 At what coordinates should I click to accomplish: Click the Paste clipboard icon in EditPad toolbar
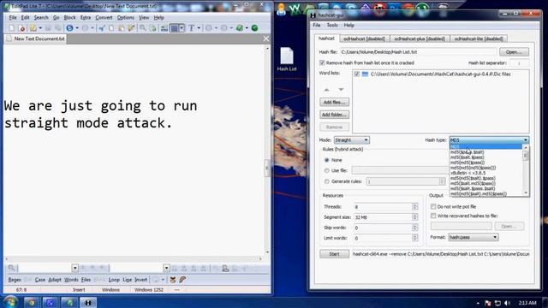pos(122,28)
